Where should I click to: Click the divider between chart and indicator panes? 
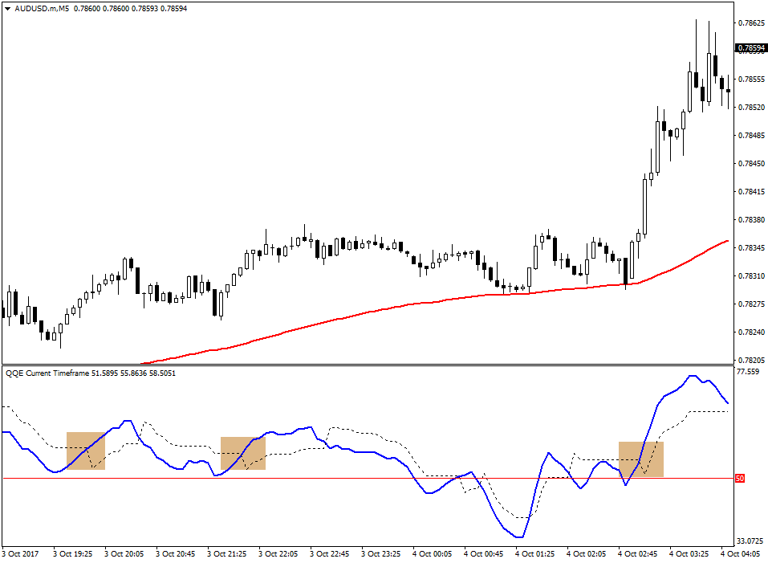[361, 365]
